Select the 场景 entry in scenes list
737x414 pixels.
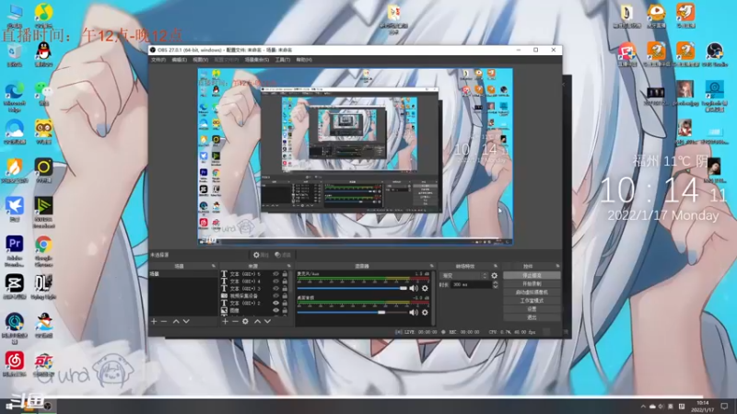[183, 273]
